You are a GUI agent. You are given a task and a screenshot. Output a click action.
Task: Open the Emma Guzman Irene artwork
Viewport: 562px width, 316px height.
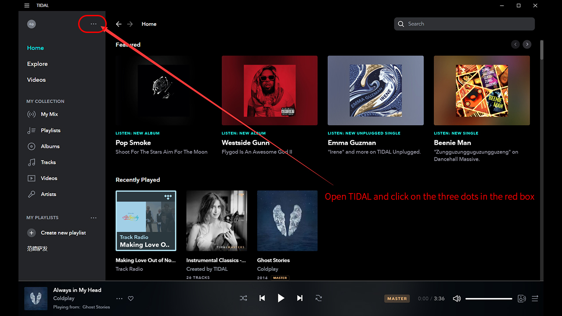(x=375, y=90)
